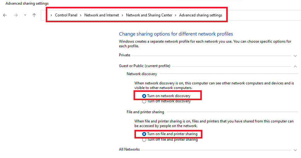Click Guest or Public (current profile) label

coord(145,66)
